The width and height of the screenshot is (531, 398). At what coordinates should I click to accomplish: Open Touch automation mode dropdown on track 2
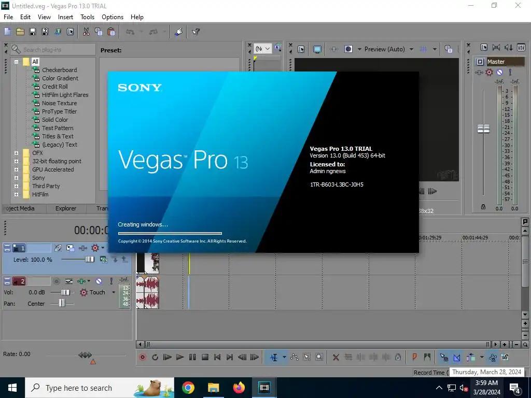(114, 292)
